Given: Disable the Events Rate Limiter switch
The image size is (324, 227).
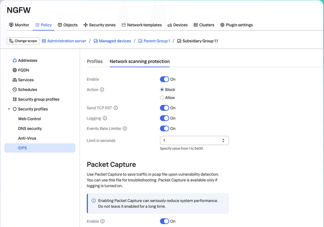Looking at the screenshot, I should (165, 129).
